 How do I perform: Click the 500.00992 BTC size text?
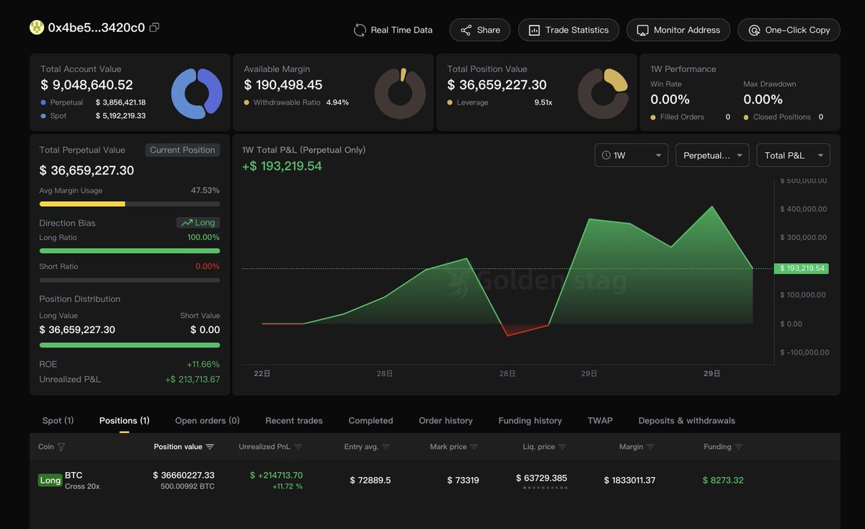tap(187, 486)
